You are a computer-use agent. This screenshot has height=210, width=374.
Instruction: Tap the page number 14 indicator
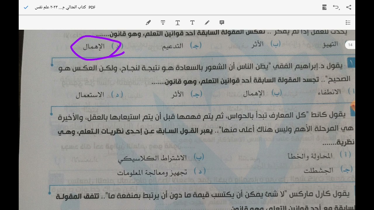350,45
